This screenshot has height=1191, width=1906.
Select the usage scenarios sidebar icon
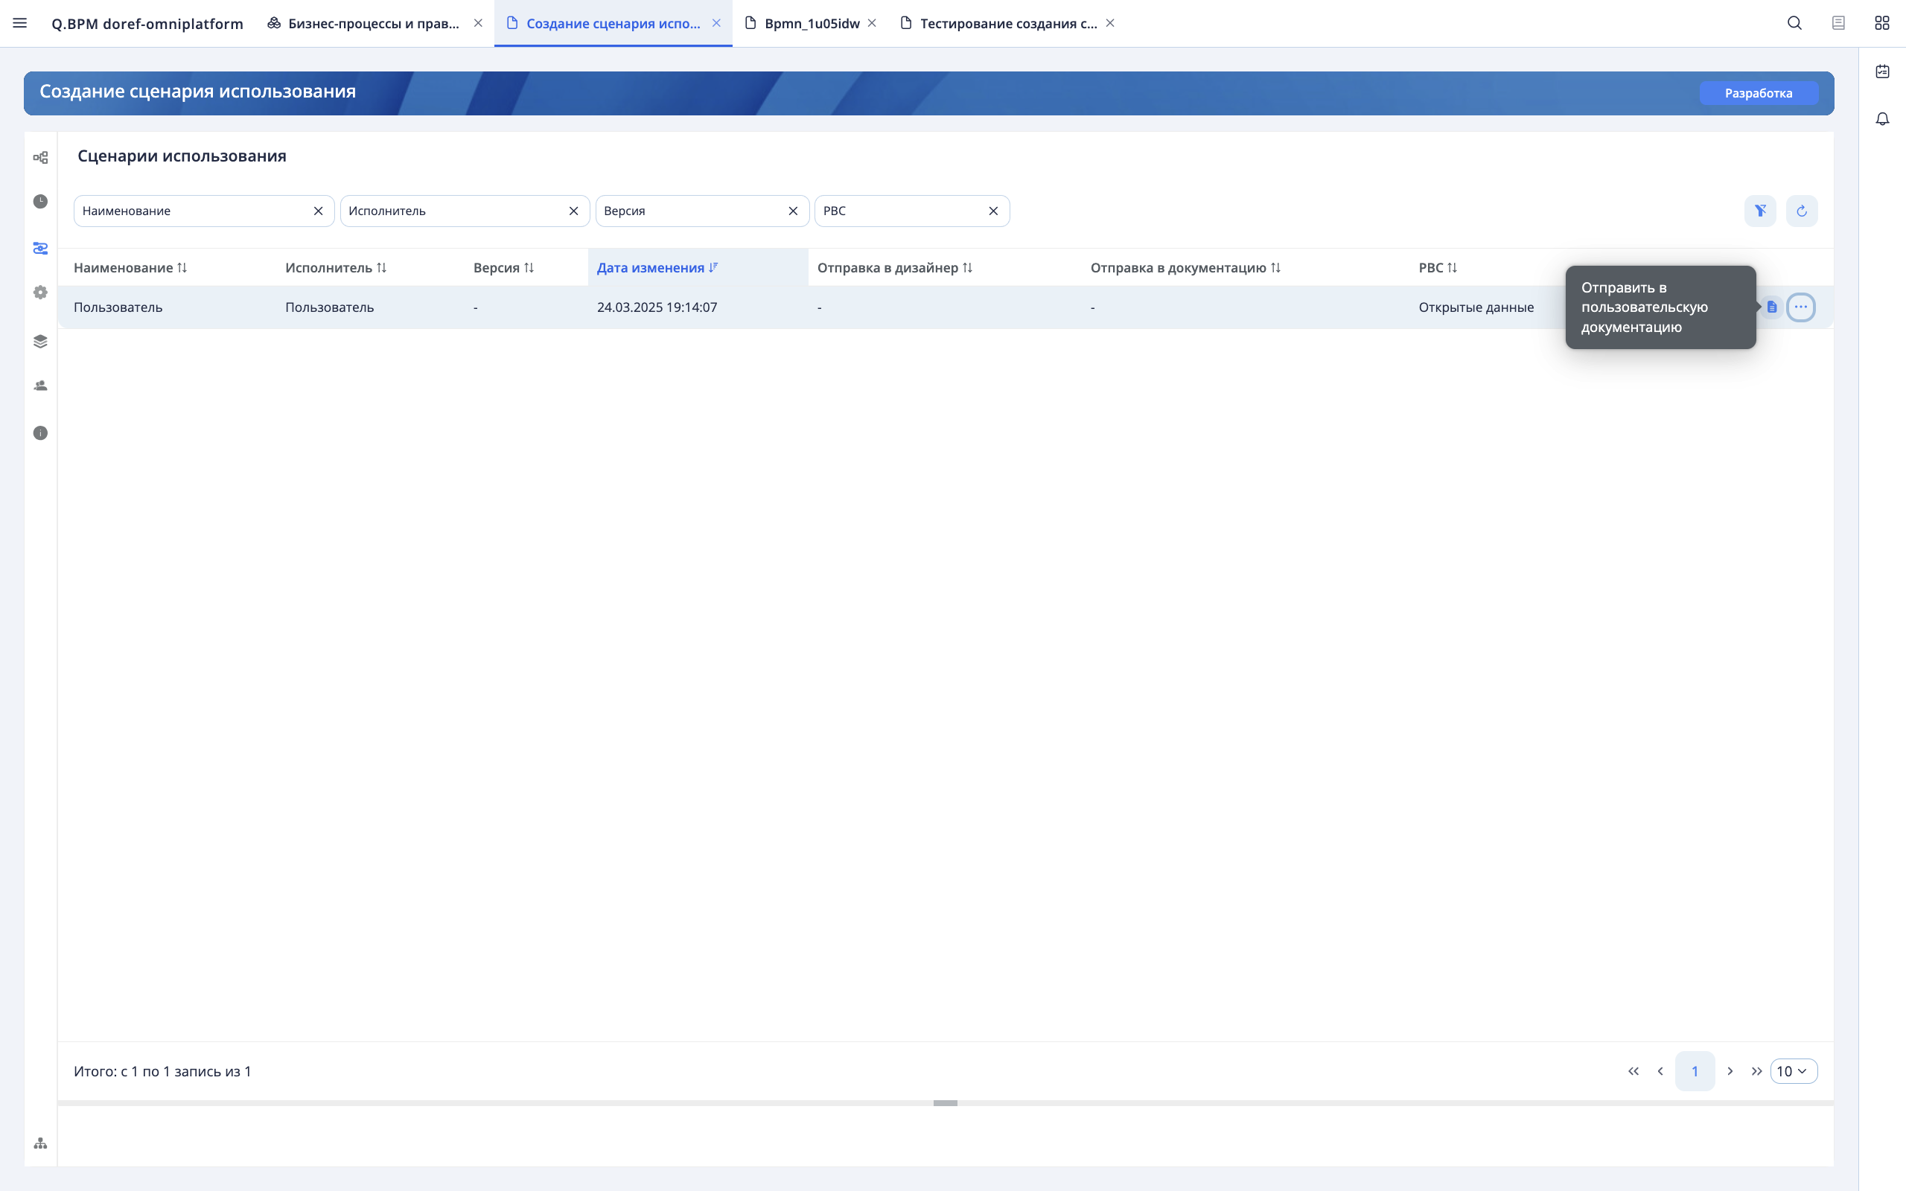(x=40, y=248)
